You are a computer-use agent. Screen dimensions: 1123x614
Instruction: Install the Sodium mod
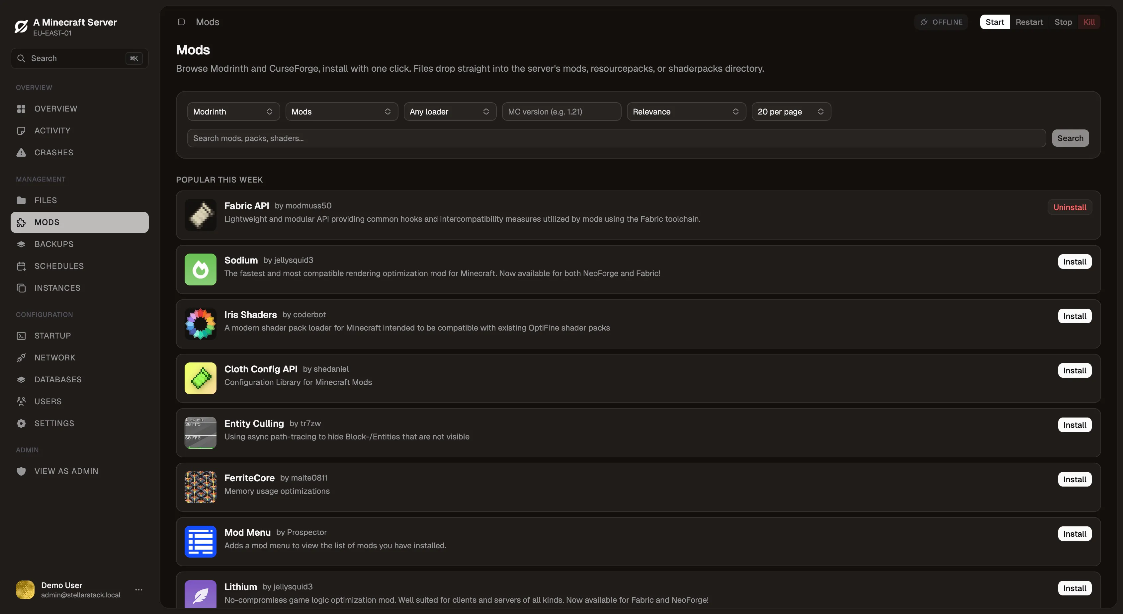coord(1075,262)
